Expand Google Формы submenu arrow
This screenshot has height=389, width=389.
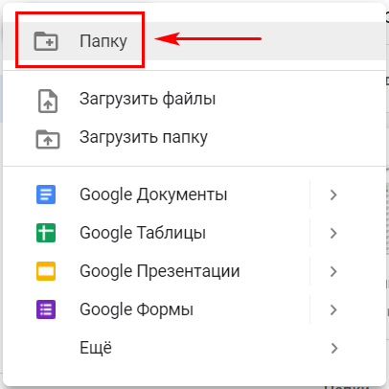coord(333,309)
